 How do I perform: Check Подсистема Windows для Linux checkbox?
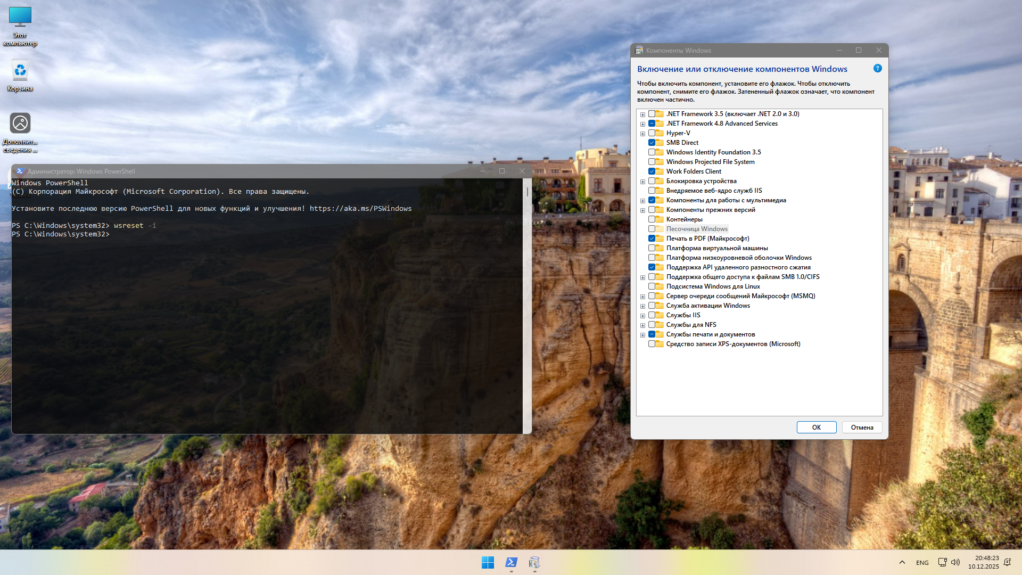[652, 286]
